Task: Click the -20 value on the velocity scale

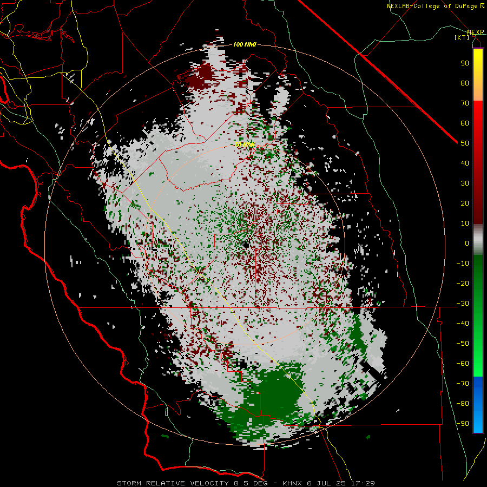Action: 463,284
